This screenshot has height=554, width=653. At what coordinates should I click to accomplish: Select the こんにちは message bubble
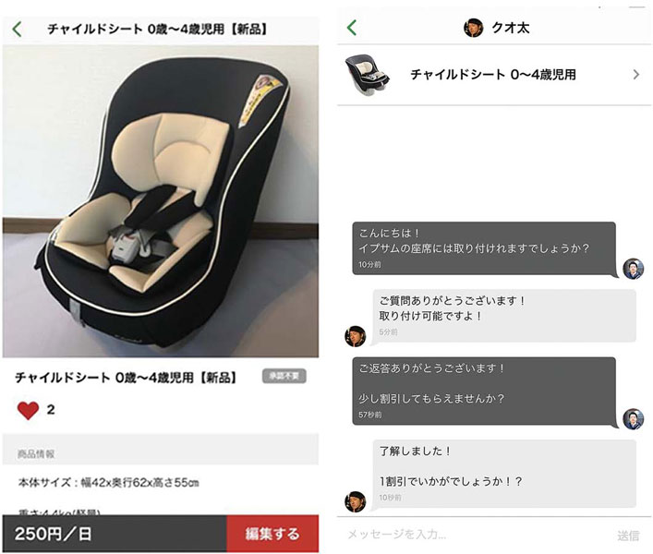tap(486, 248)
